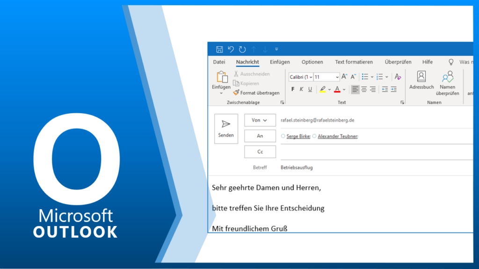Click the Betreff field with Betriebsausflug
This screenshot has width=479, height=269.
[377, 167]
